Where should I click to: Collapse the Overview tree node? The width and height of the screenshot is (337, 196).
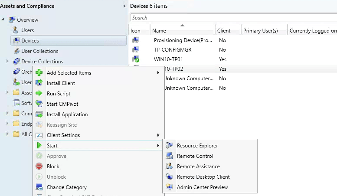pyautogui.click(x=3, y=20)
